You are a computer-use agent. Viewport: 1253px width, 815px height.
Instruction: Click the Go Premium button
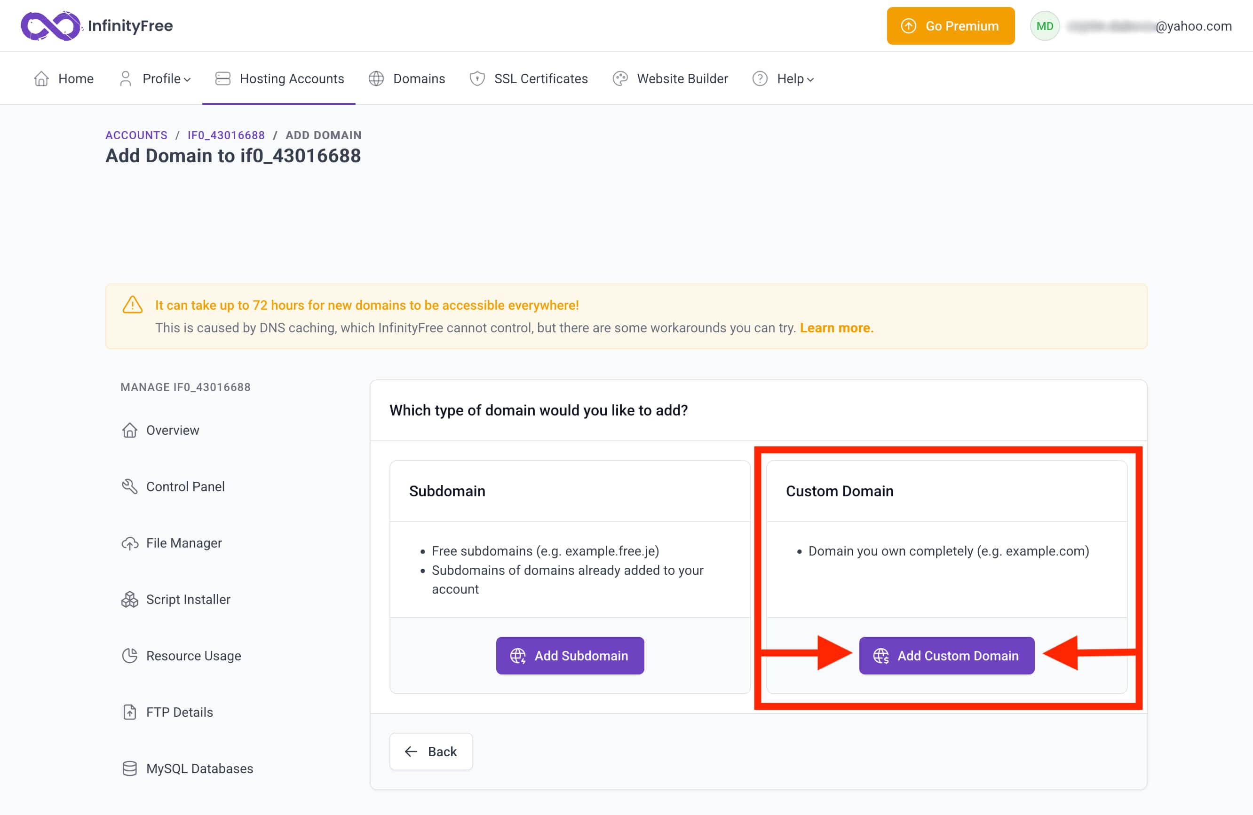[950, 26]
